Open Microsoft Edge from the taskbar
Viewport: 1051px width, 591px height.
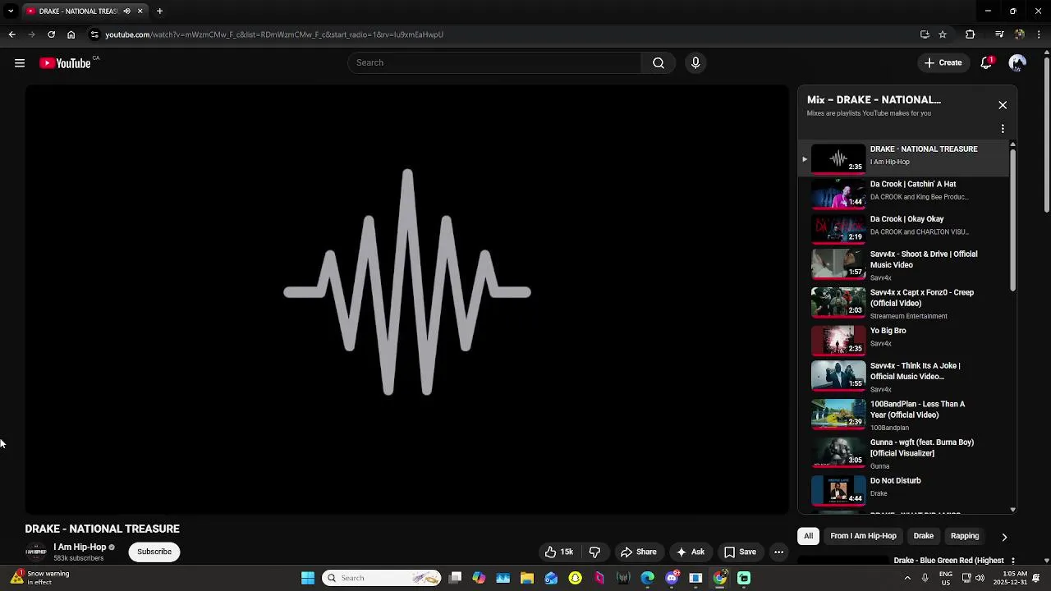pos(648,578)
